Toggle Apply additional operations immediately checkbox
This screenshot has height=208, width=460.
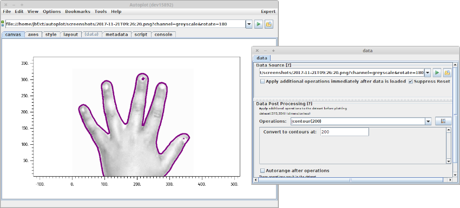[262, 81]
